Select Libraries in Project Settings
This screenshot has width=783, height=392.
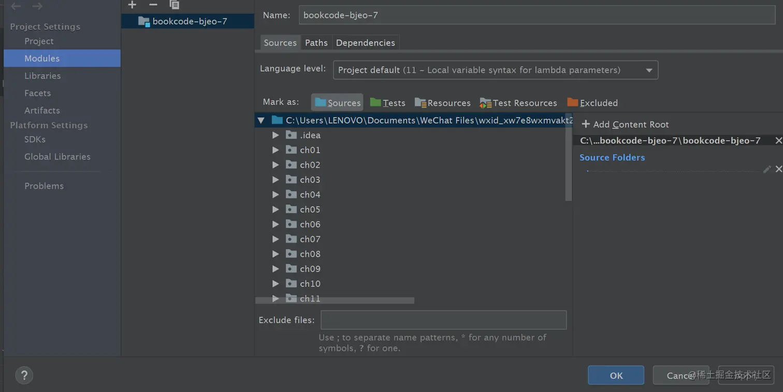click(42, 76)
